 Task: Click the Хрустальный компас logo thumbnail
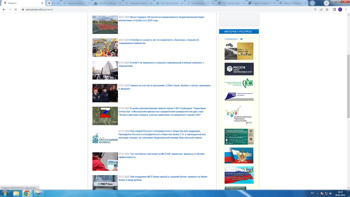(105, 138)
